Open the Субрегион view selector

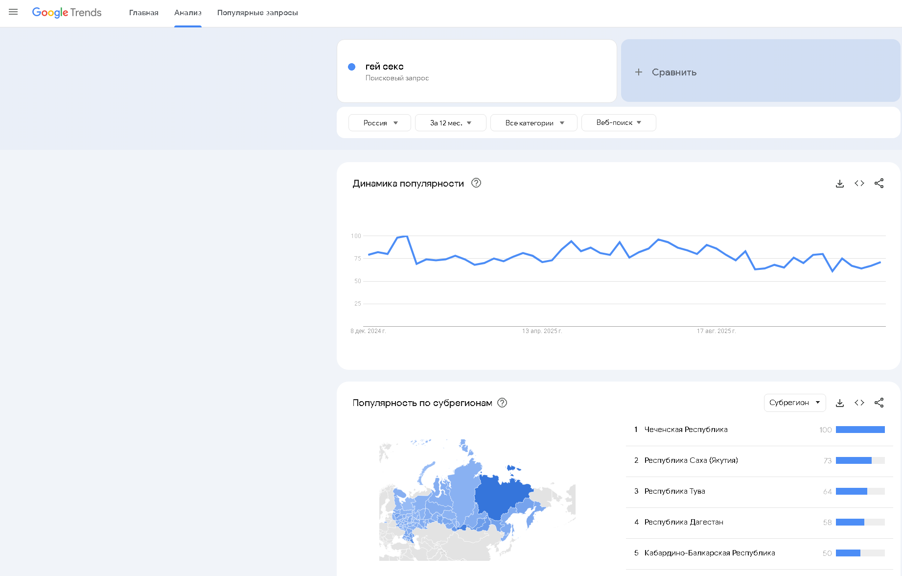(794, 403)
